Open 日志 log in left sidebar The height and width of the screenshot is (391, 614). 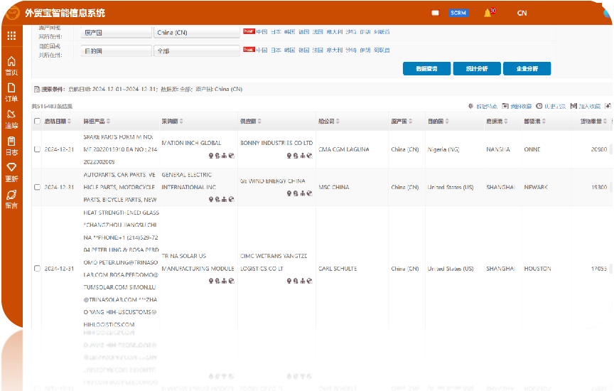(11, 146)
